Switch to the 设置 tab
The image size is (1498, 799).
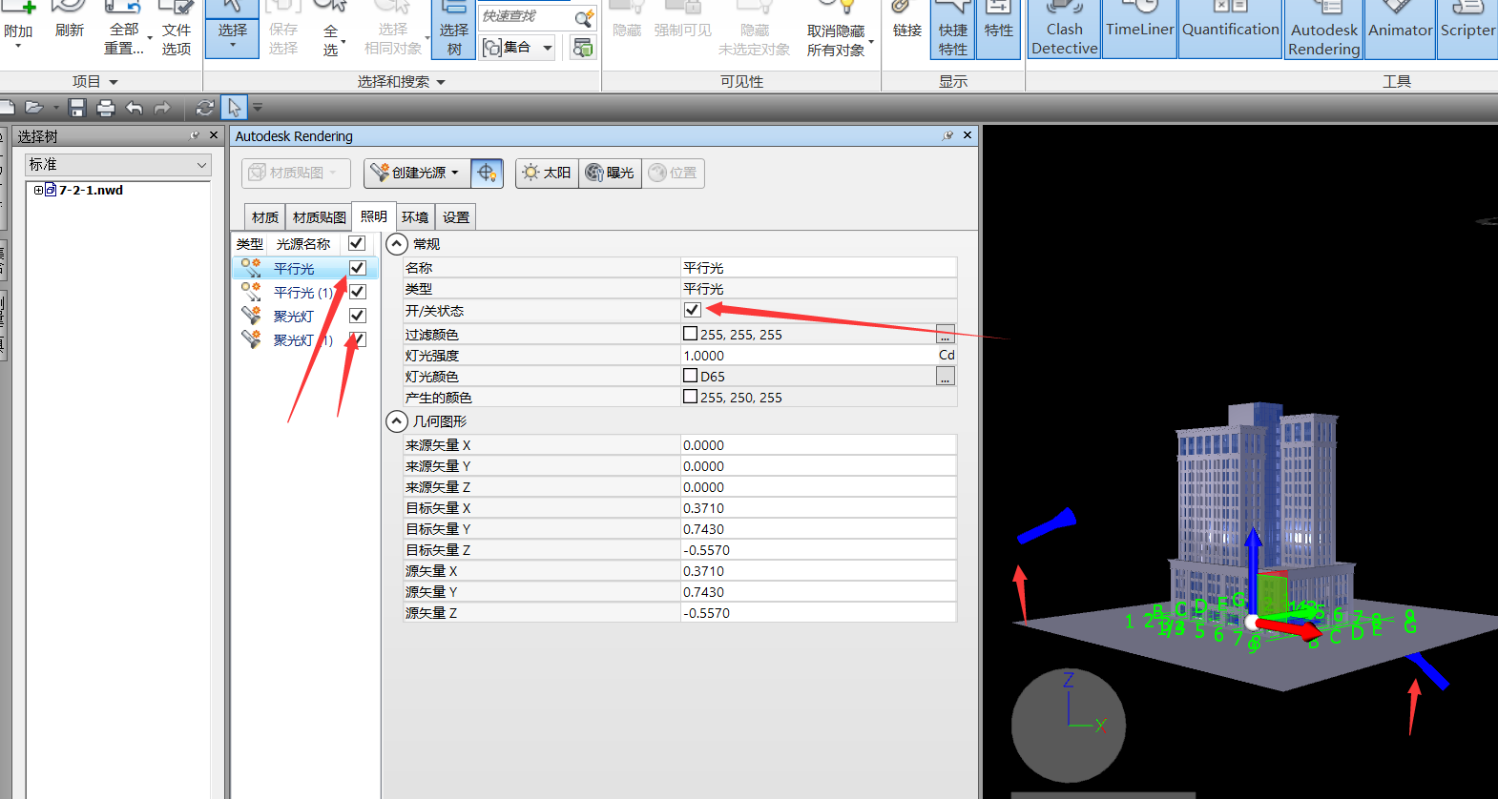click(455, 217)
